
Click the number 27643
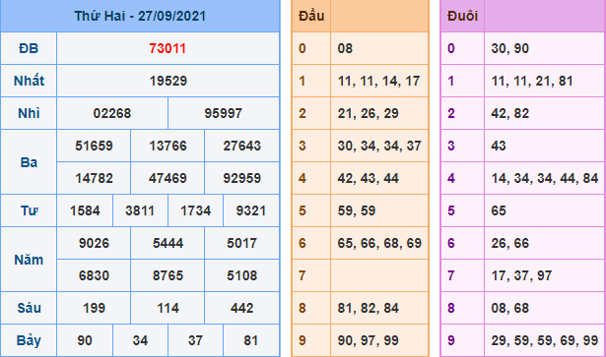coord(242,146)
